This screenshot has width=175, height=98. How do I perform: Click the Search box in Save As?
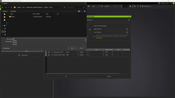coord(76,7)
